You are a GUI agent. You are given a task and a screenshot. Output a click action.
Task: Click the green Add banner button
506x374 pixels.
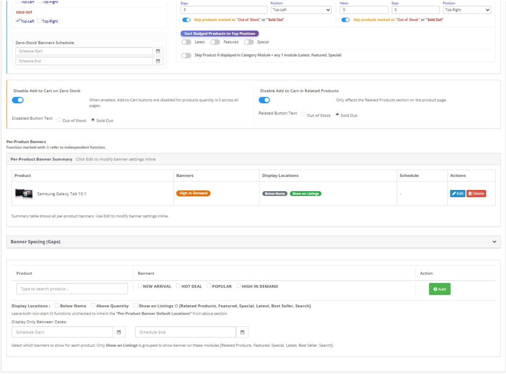coord(439,289)
